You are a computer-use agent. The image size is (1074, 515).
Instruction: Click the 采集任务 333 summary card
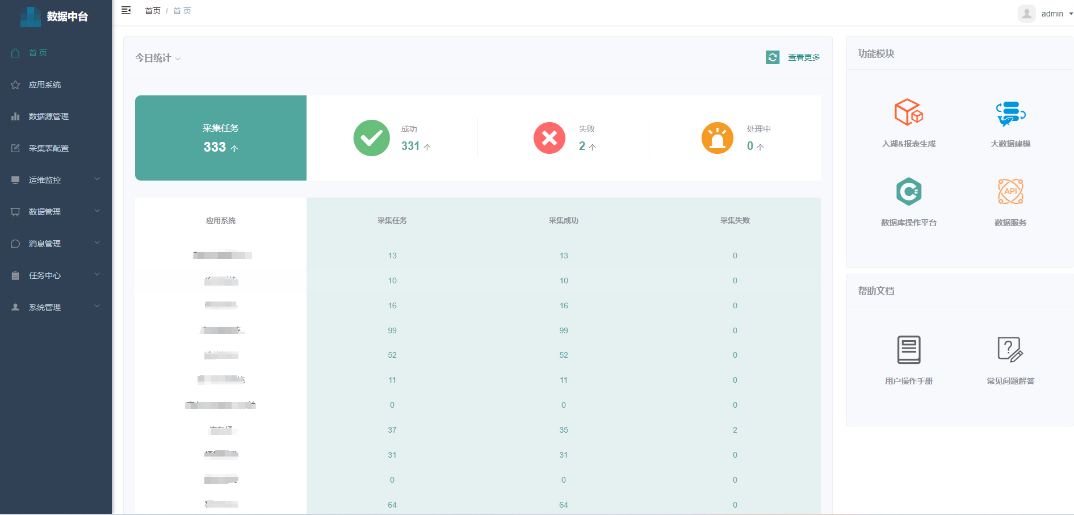pos(221,138)
